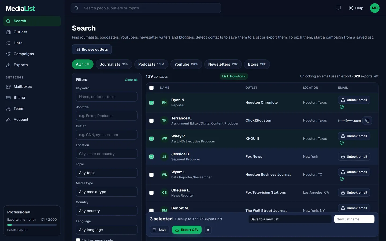Viewport: 386px width, 241px height.
Task: Toggle the select-all checkbox in table header
Action: [151, 88]
